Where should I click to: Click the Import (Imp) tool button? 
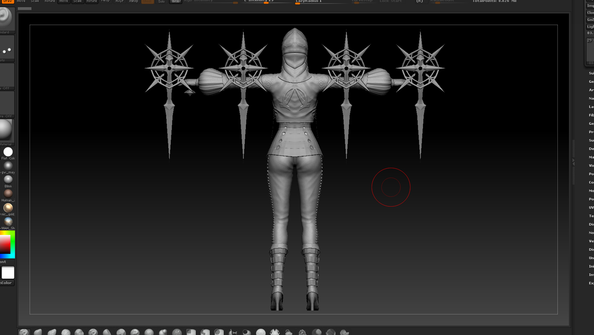[590, 5]
